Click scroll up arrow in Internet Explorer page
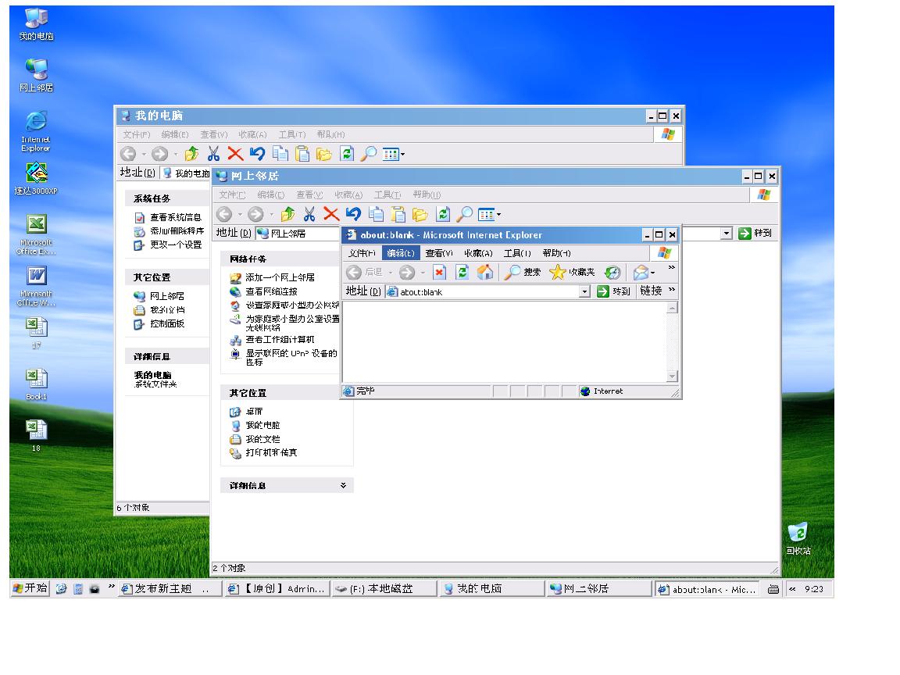 (x=672, y=309)
